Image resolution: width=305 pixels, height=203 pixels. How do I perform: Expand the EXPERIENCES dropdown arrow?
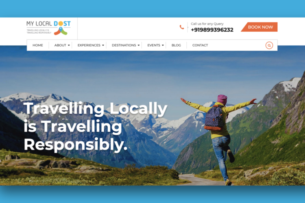point(103,45)
